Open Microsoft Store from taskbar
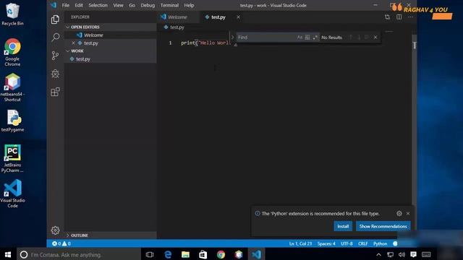Image resolution: width=463 pixels, height=260 pixels. (203, 254)
